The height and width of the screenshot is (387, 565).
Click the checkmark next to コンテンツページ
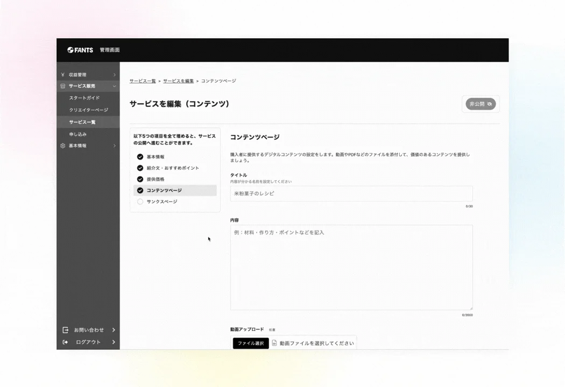[140, 190]
